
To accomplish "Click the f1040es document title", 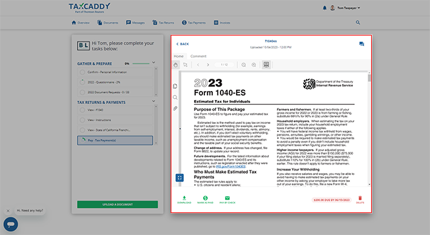I will click(271, 41).
